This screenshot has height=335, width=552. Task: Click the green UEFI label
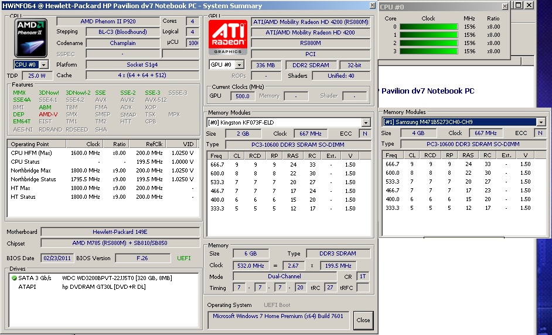click(x=184, y=258)
